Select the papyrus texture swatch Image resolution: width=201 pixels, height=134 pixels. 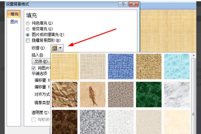point(65,66)
